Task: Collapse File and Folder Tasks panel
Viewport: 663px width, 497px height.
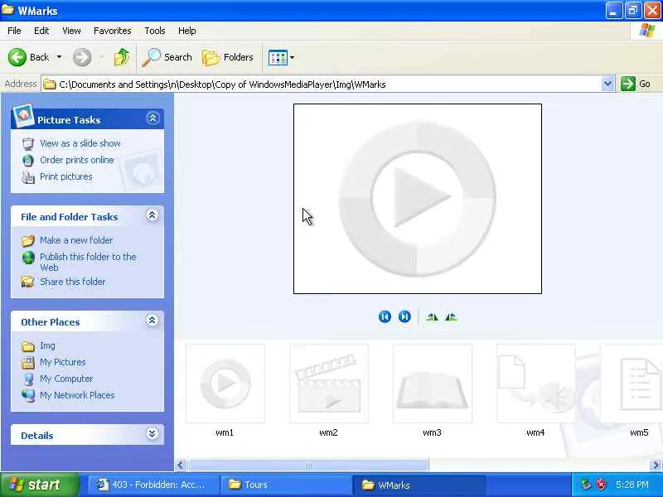Action: (x=152, y=215)
